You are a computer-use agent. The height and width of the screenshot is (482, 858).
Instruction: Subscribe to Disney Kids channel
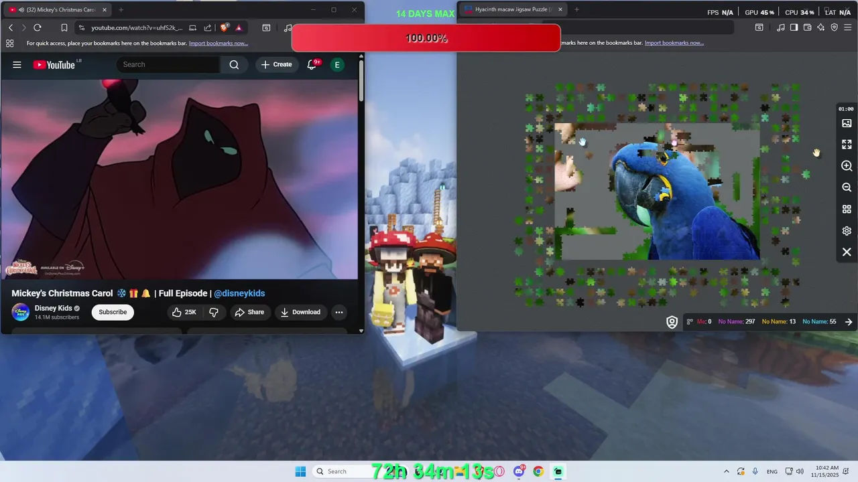(113, 312)
